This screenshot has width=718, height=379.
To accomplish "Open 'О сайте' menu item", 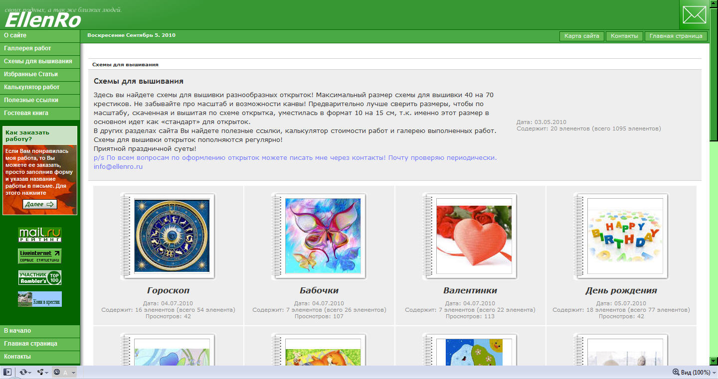I will click(40, 35).
